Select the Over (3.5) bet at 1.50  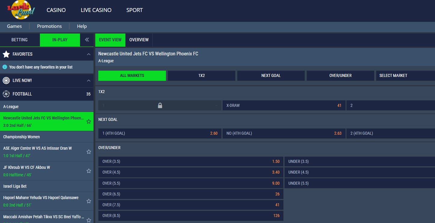click(191, 162)
